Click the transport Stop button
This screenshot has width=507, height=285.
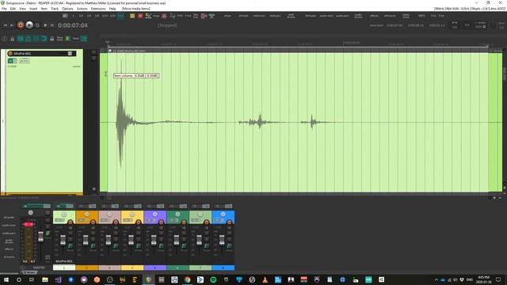[45, 25]
